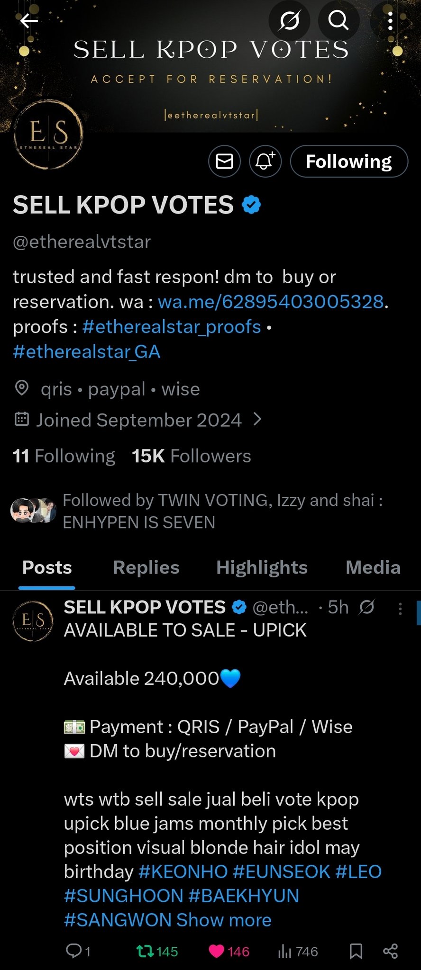
Task: Open the profile search icon
Action: tap(338, 20)
